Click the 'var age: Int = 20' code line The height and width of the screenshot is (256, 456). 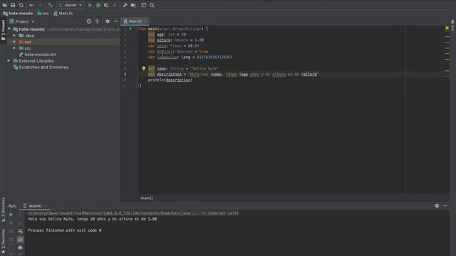(167, 35)
